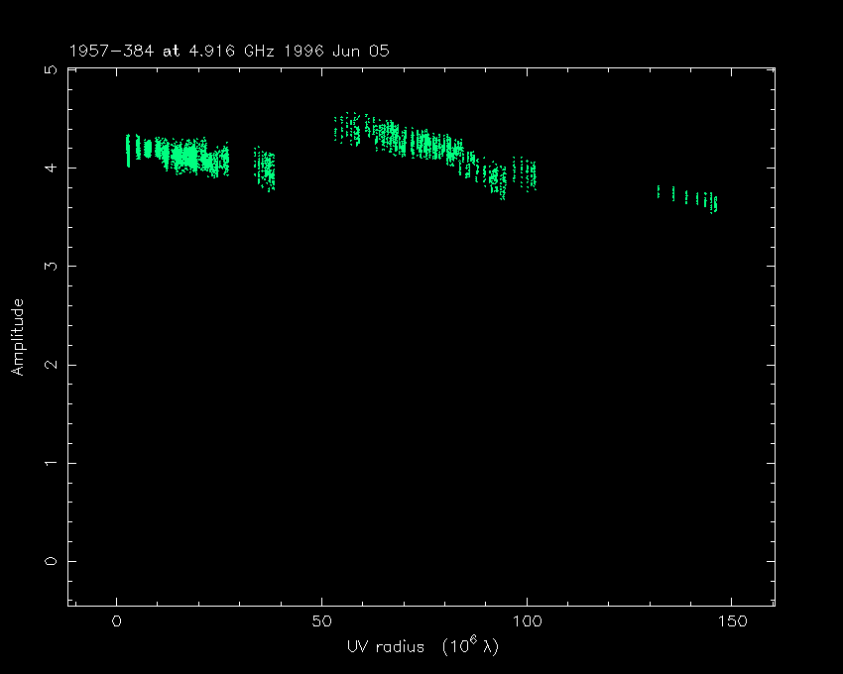Click the "Amplitude" y-axis label
The height and width of the screenshot is (674, 843).
tap(17, 336)
